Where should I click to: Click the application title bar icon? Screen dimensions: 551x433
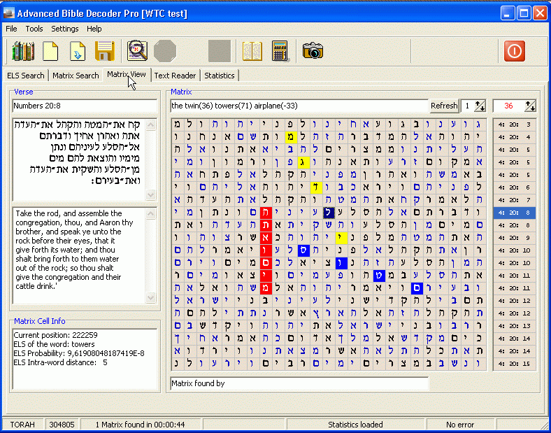click(8, 13)
